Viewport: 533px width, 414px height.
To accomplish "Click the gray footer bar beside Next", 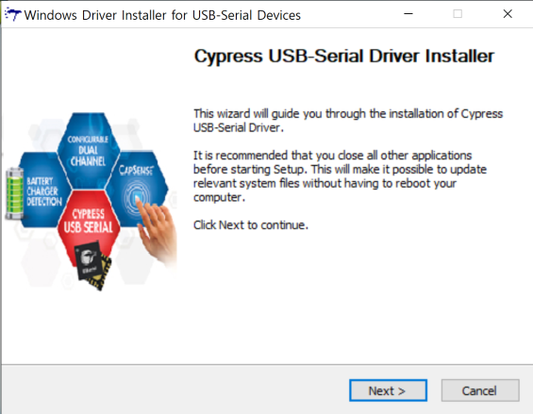I will (x=175, y=390).
